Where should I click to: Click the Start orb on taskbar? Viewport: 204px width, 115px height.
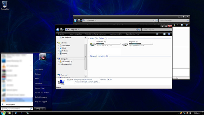(3, 113)
